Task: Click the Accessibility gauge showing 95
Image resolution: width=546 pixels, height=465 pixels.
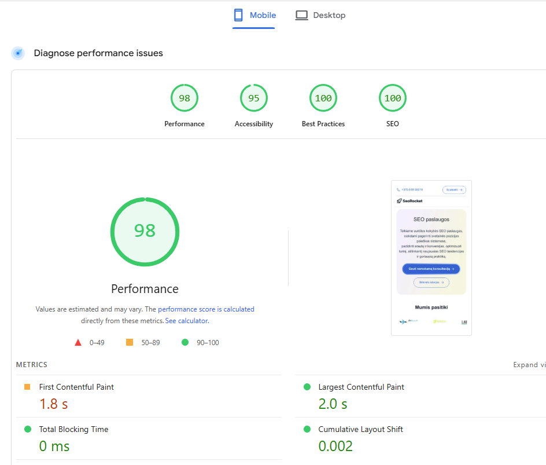Action: click(253, 98)
